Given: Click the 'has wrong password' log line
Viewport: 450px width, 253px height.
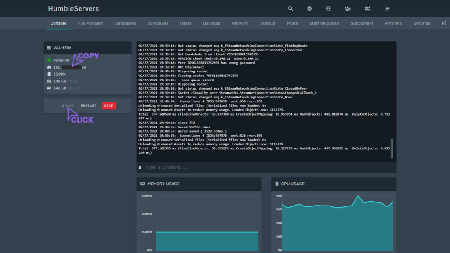Looking at the screenshot, I should [x=196, y=63].
